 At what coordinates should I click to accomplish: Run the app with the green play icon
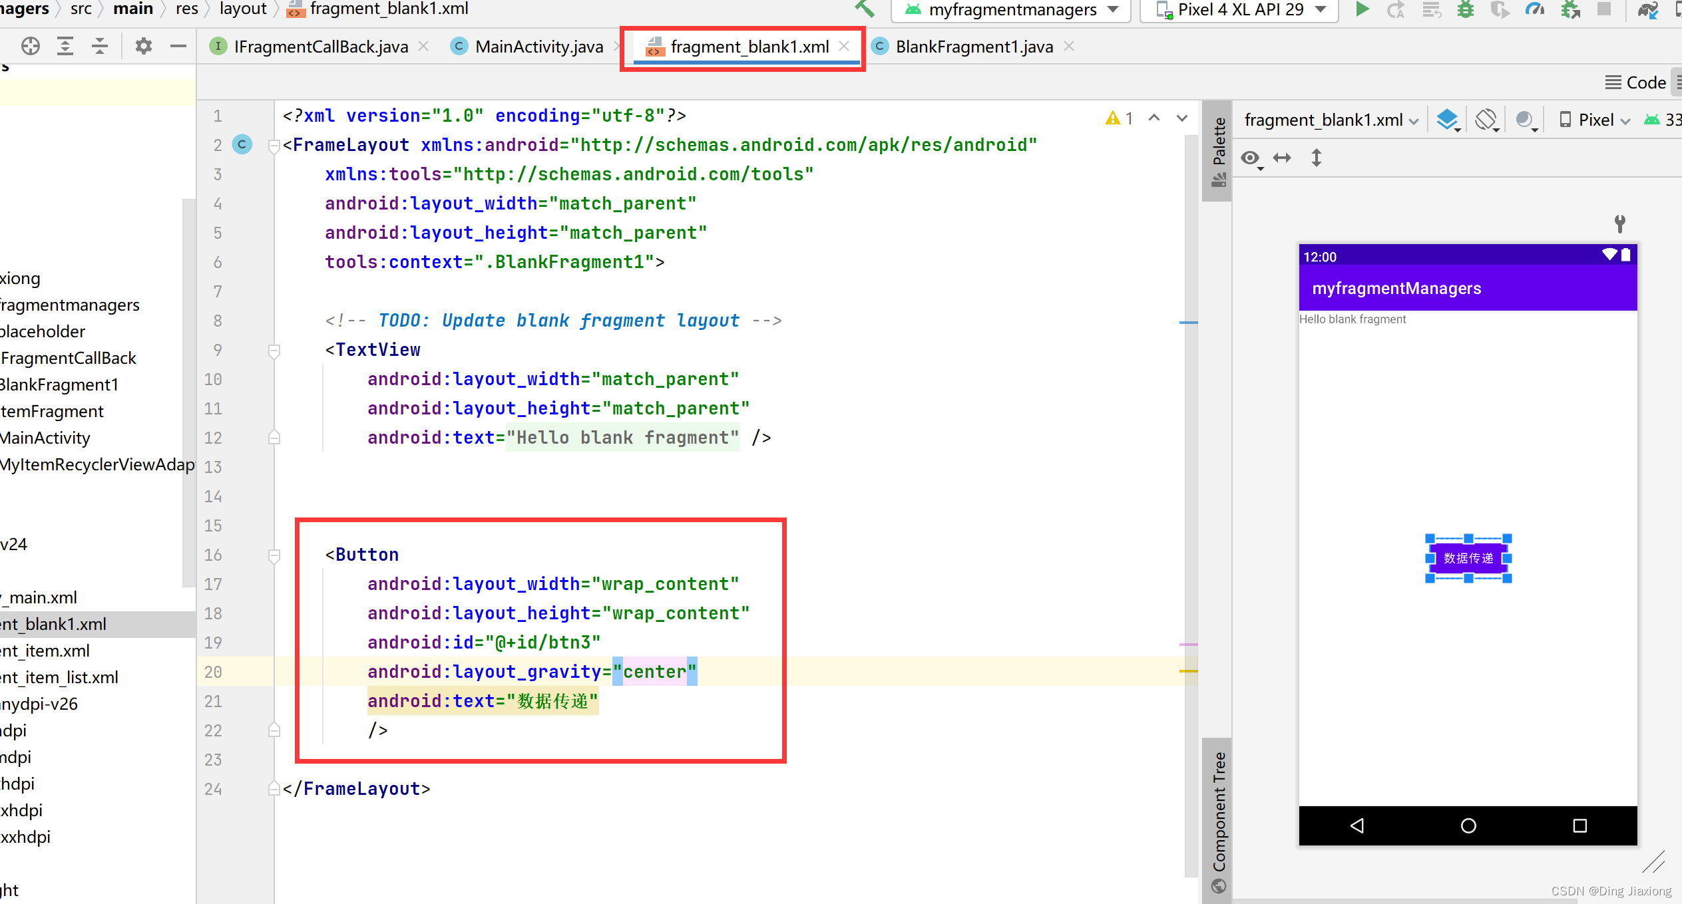(x=1362, y=9)
